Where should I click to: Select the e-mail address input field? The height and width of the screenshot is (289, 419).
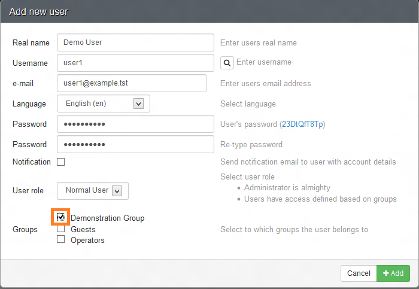(x=131, y=83)
